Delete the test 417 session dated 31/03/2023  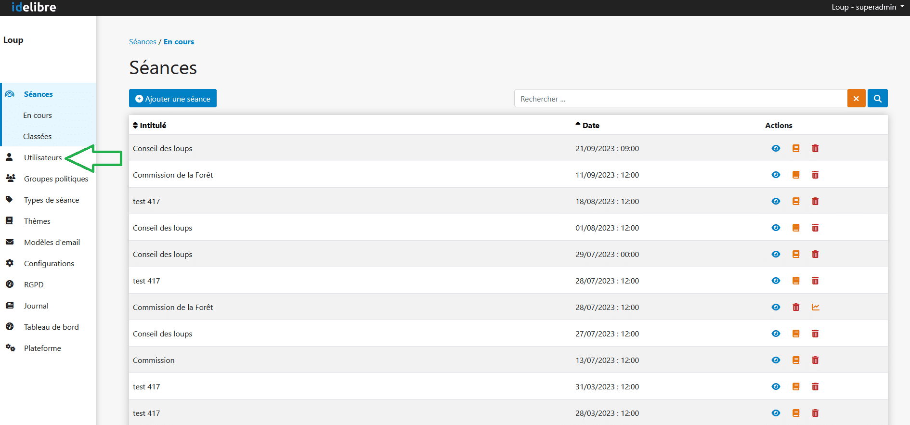pyautogui.click(x=815, y=386)
